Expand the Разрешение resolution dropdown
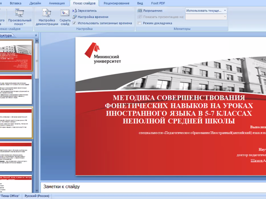This screenshot has width=266, height=199. (225, 11)
